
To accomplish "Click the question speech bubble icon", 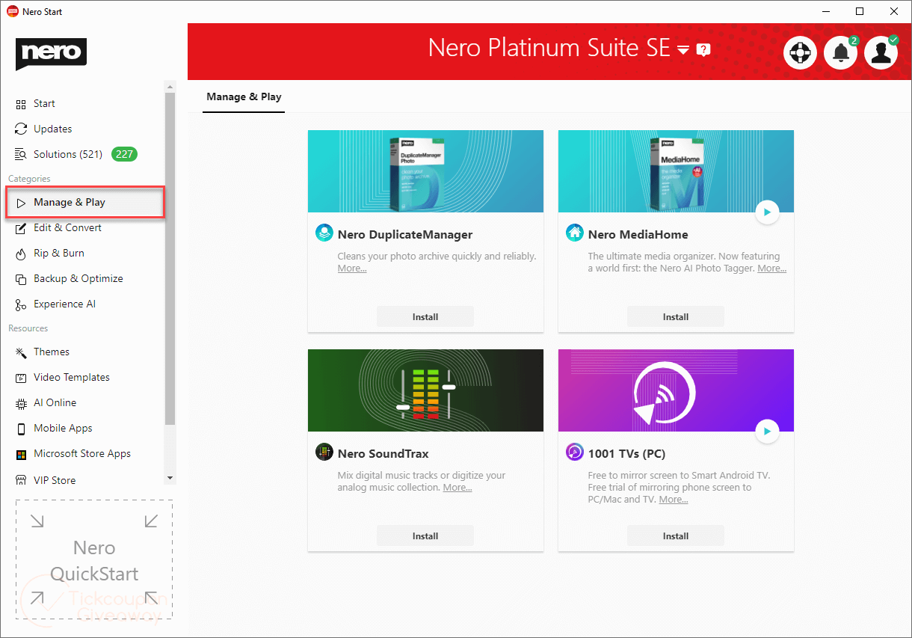I will [x=703, y=50].
